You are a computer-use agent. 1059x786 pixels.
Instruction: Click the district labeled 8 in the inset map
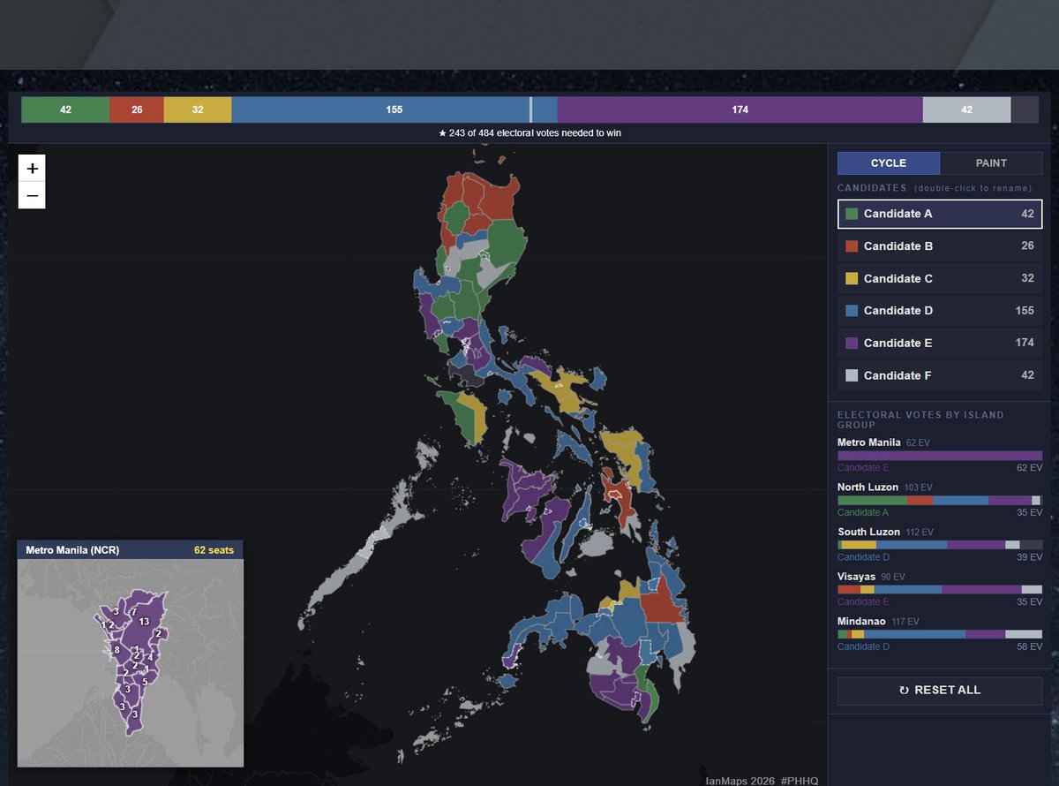coord(116,650)
